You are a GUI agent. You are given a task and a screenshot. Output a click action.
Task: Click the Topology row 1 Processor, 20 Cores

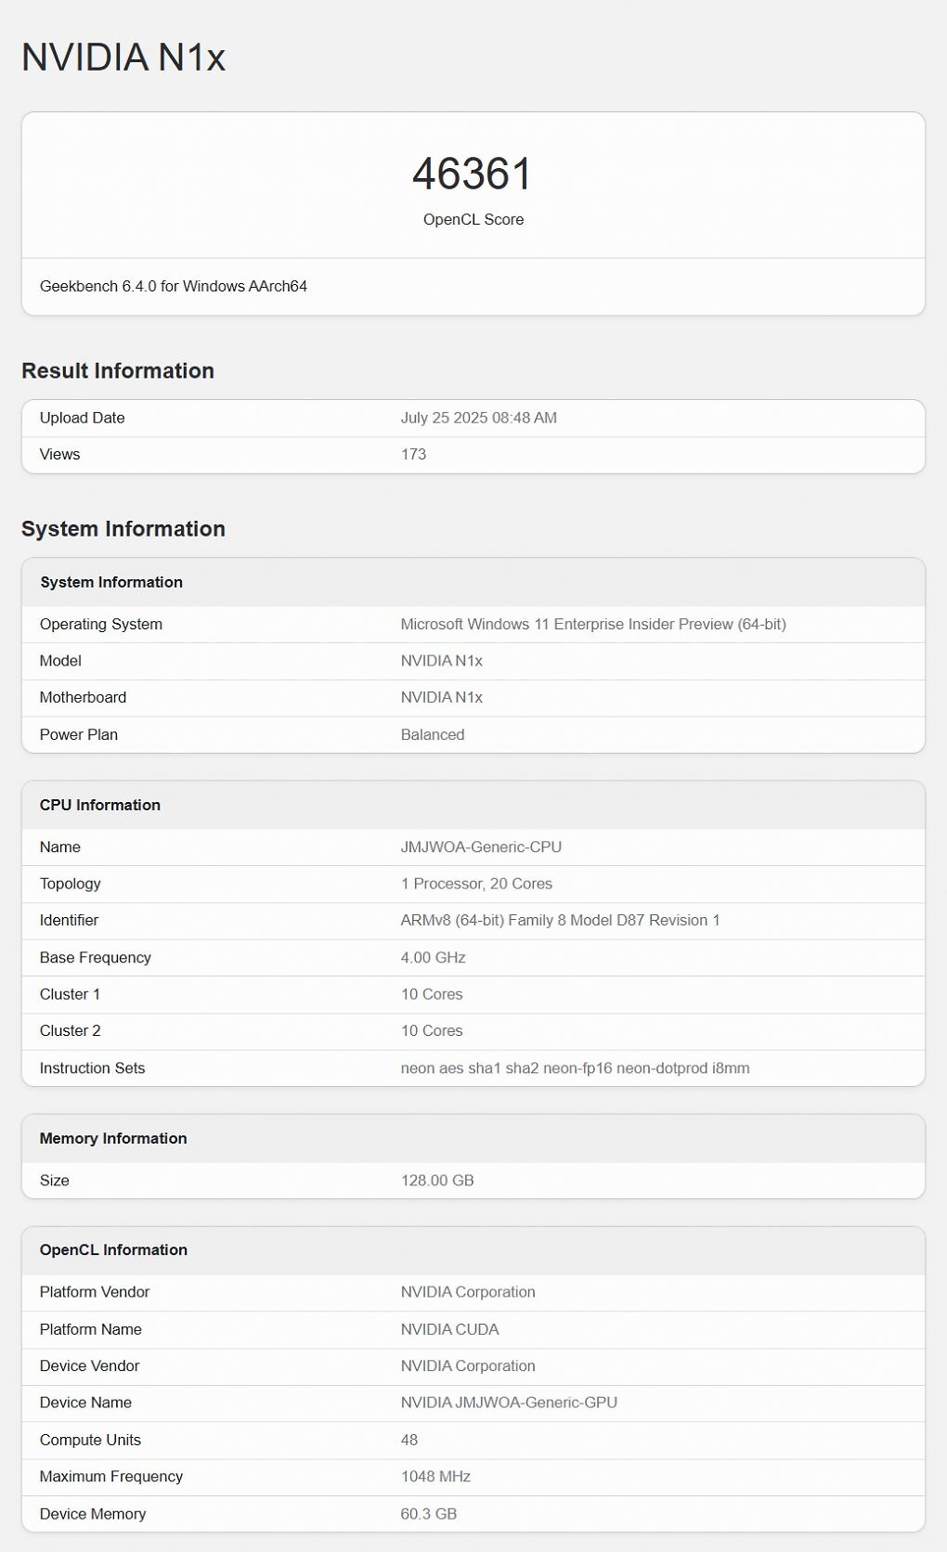pos(473,884)
